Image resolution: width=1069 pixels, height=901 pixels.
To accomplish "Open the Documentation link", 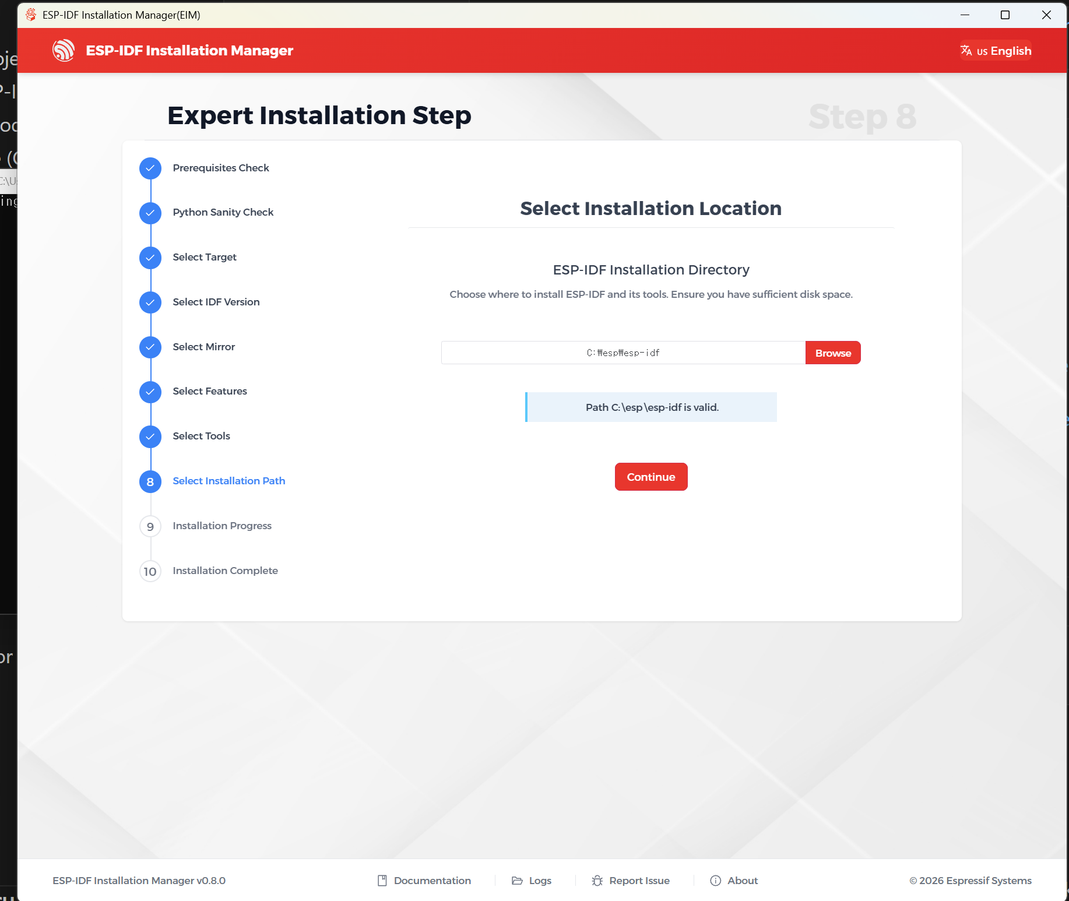I will [424, 881].
